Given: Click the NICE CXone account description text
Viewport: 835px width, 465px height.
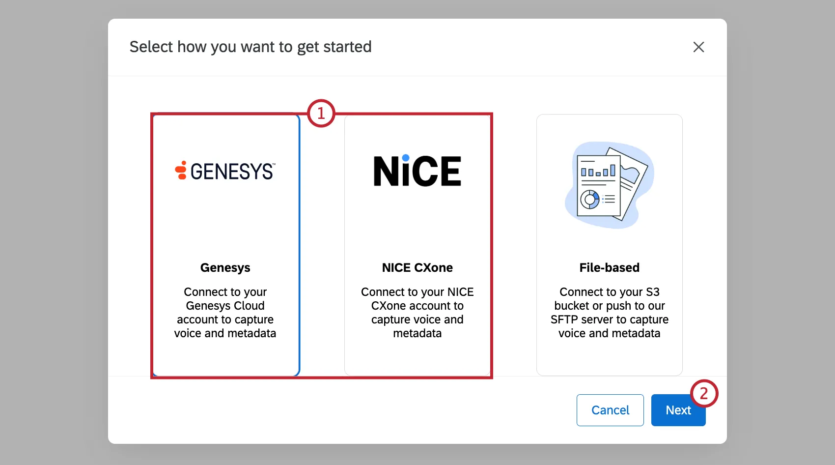Looking at the screenshot, I should tap(417, 313).
